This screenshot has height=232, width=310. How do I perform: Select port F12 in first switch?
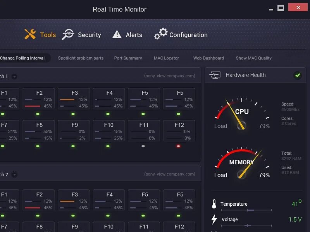(x=179, y=131)
